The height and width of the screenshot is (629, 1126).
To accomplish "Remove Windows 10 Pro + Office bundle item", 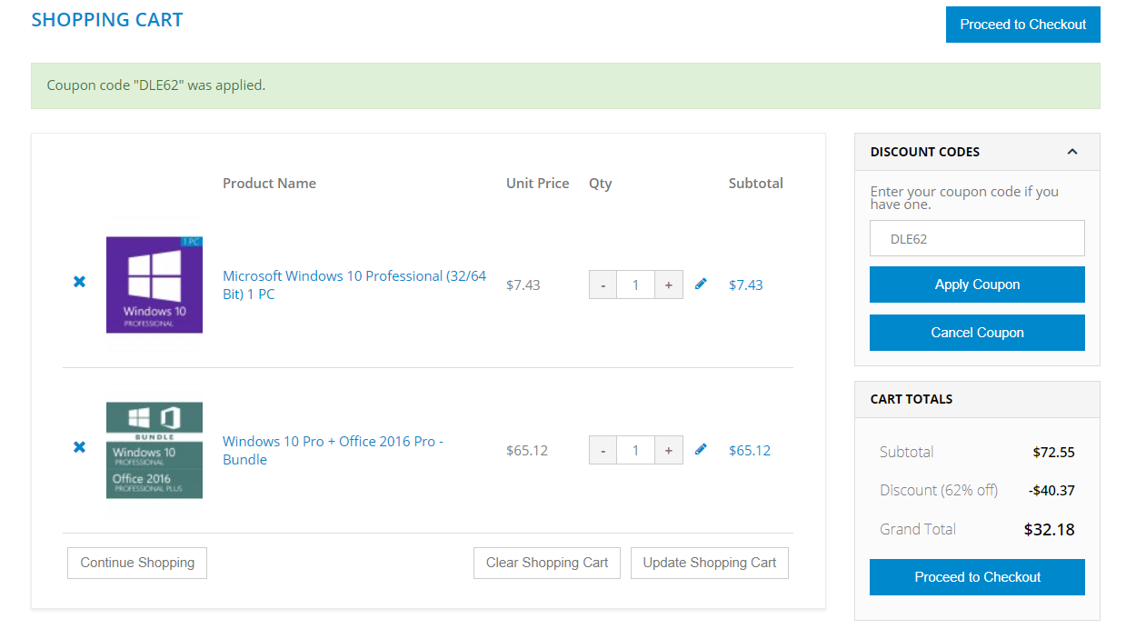I will 79,447.
